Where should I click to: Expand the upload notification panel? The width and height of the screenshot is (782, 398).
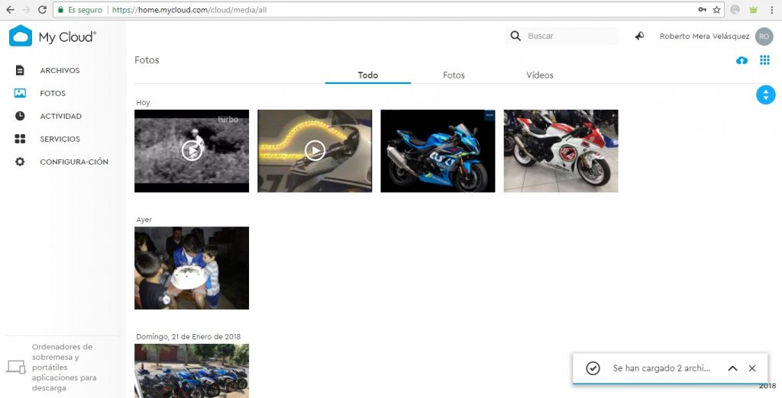tap(732, 368)
